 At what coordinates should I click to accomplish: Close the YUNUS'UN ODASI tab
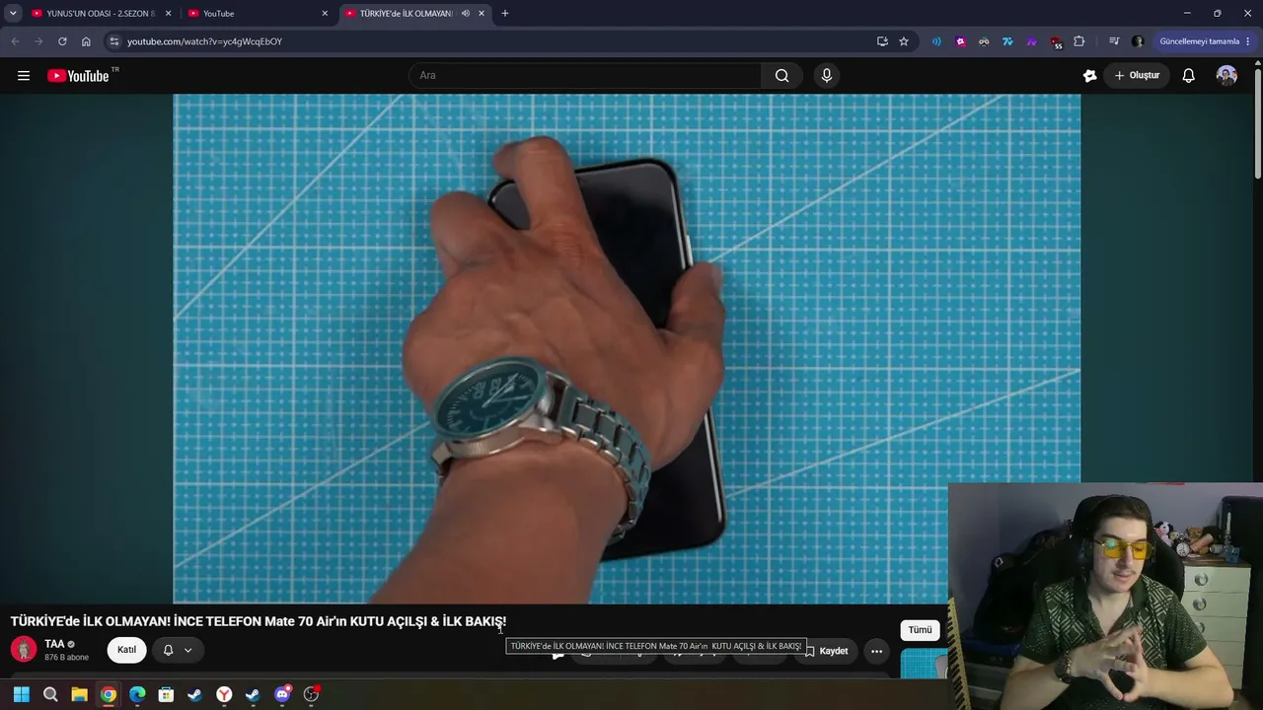[x=169, y=14]
